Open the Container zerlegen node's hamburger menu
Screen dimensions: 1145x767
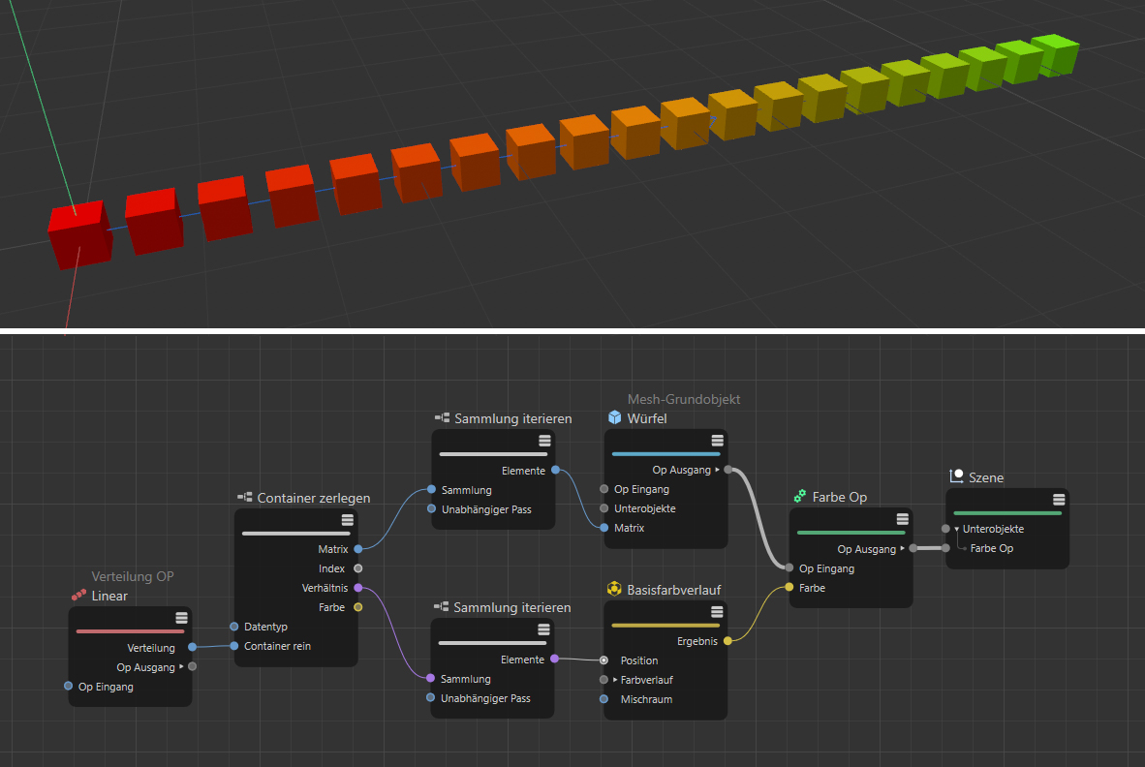347,521
